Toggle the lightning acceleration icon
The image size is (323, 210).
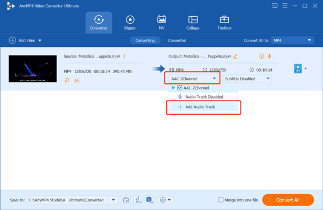tap(138, 200)
